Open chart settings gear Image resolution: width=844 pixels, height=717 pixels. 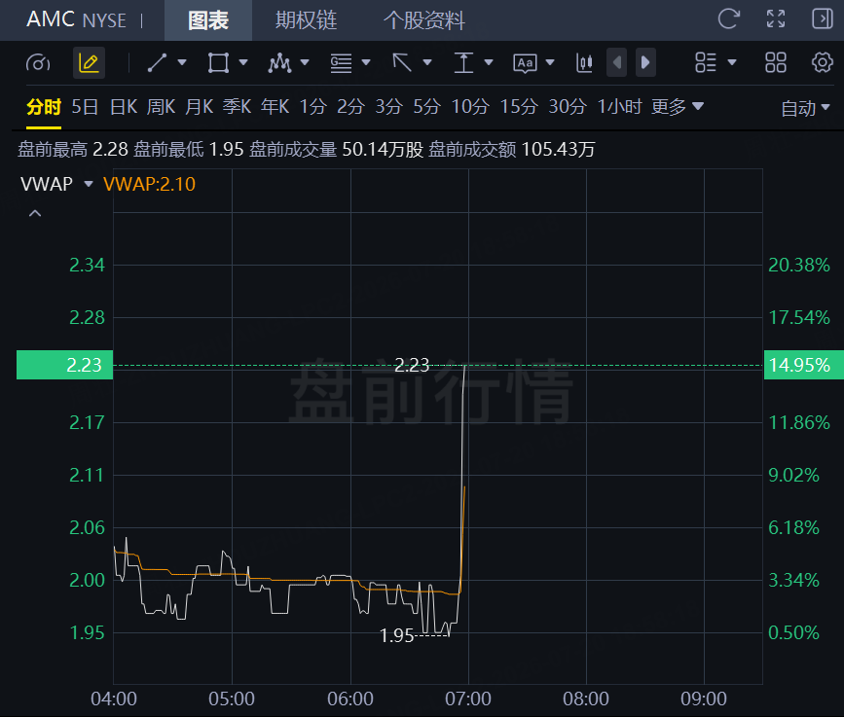[x=822, y=62]
